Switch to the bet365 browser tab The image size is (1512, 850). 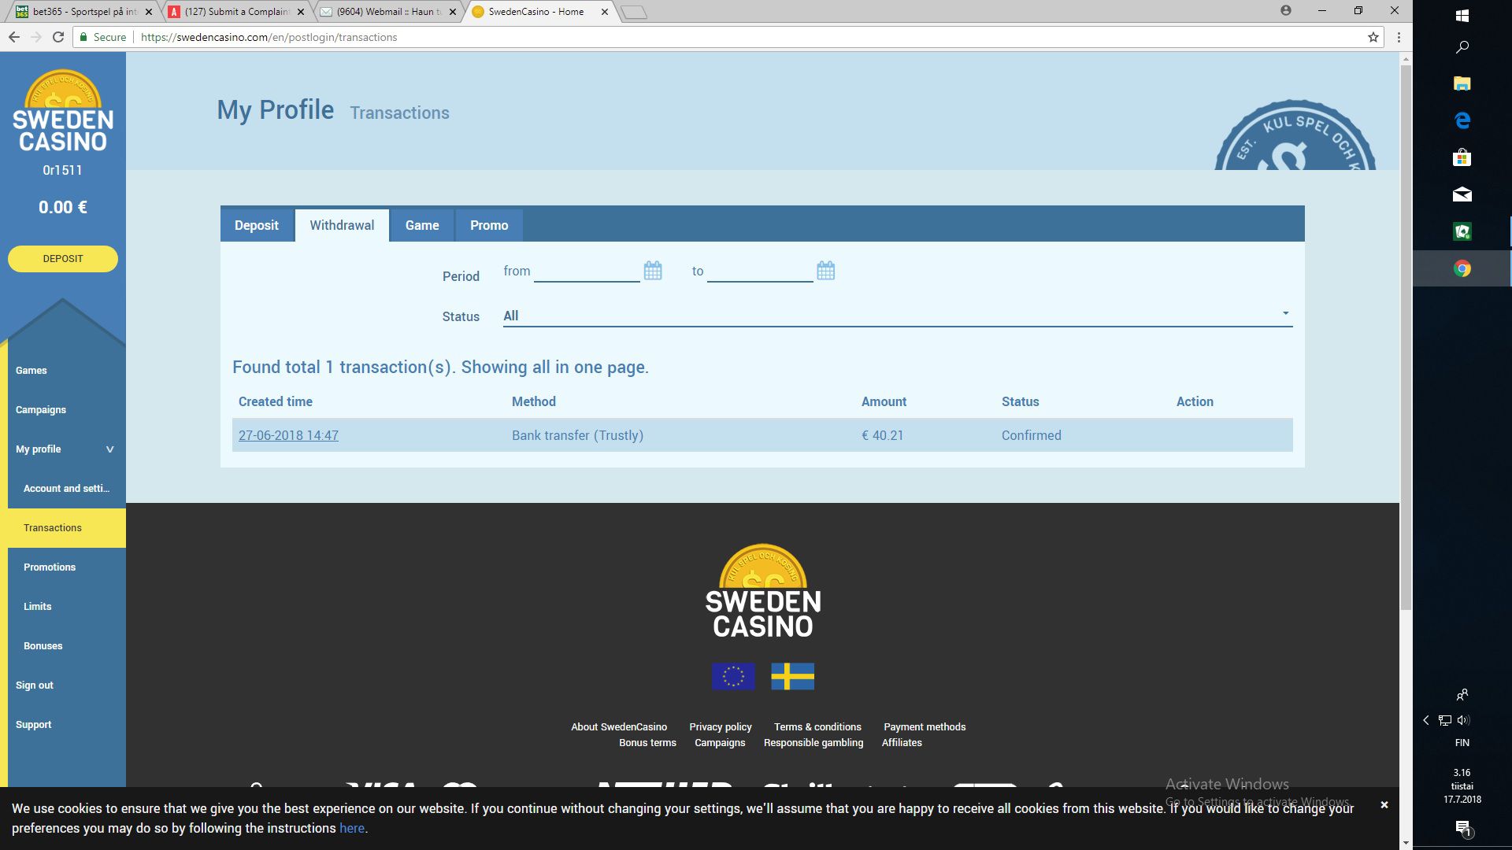(83, 12)
